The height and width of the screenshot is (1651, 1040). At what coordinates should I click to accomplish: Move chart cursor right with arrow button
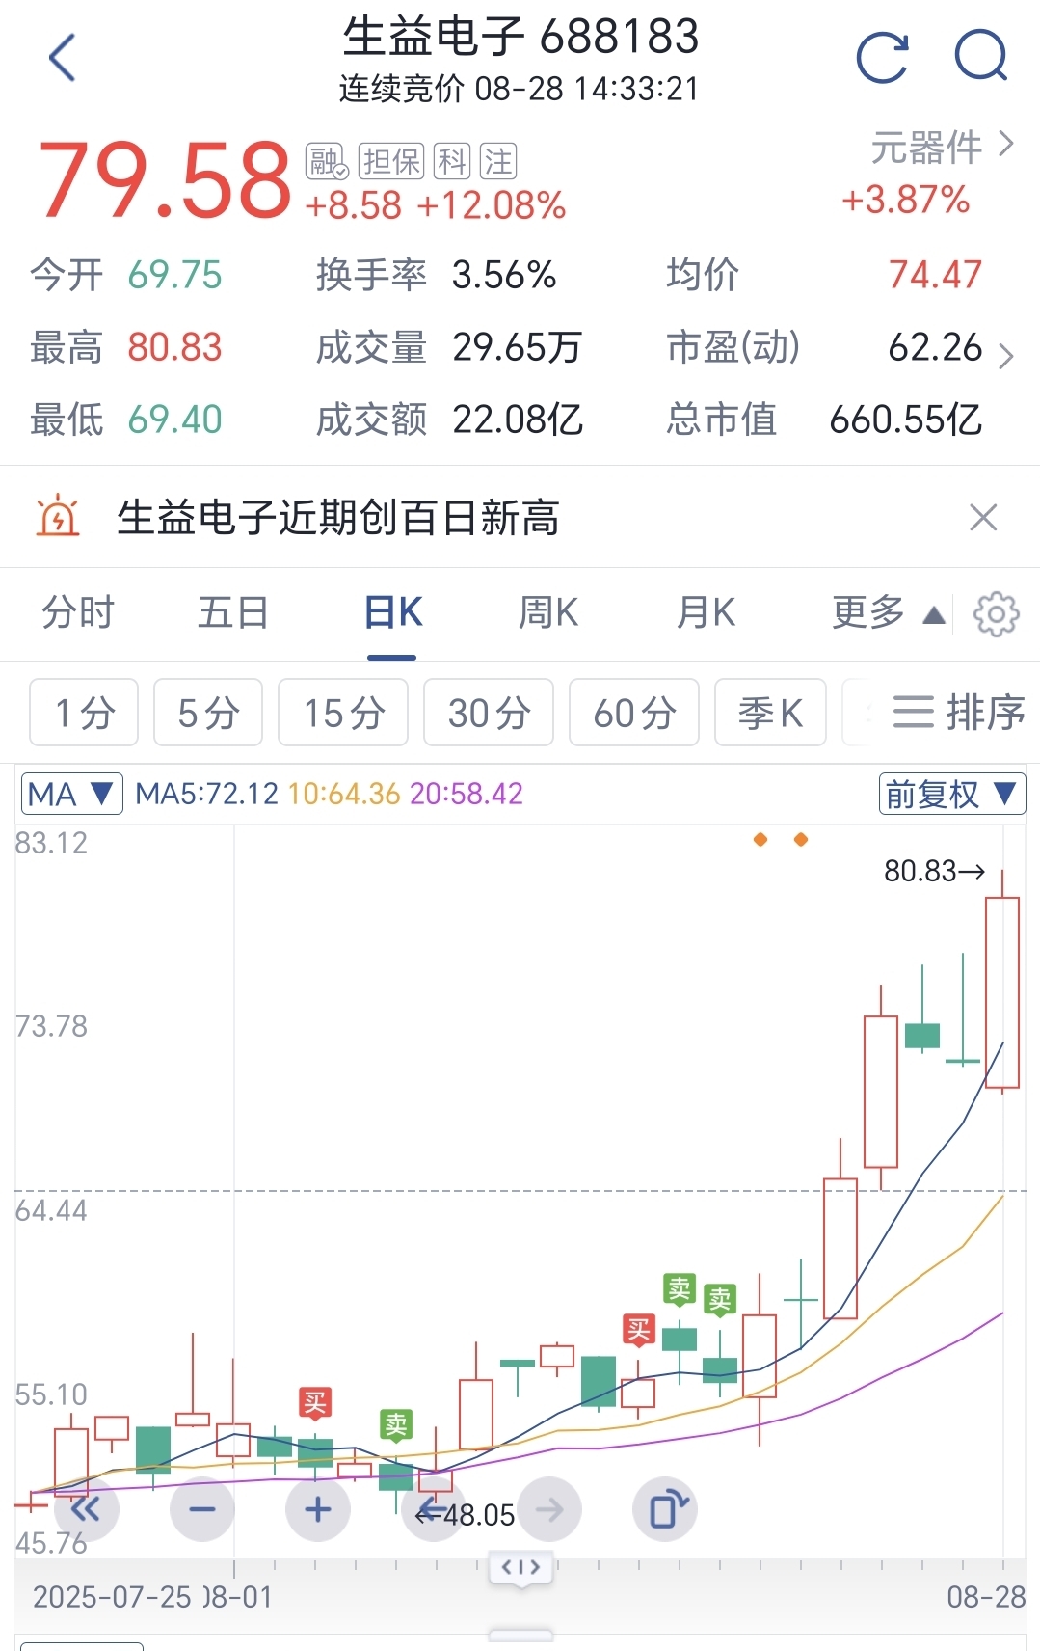(549, 1509)
